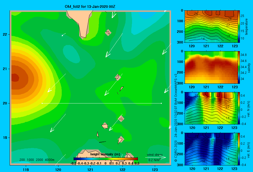Click the vel. N panel color scale

point(239,108)
